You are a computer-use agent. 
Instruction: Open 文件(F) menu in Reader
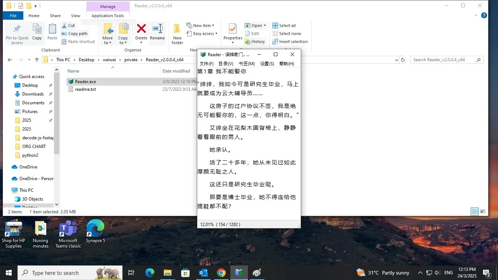tap(207, 64)
